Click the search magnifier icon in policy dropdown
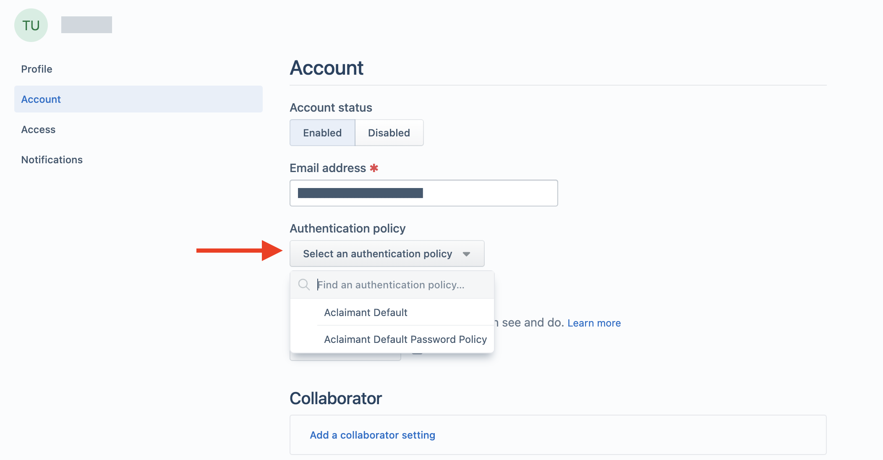 304,285
